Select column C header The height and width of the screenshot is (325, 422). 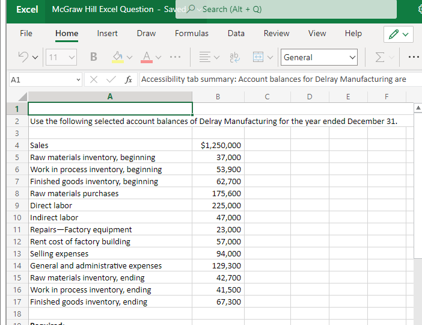click(268, 97)
